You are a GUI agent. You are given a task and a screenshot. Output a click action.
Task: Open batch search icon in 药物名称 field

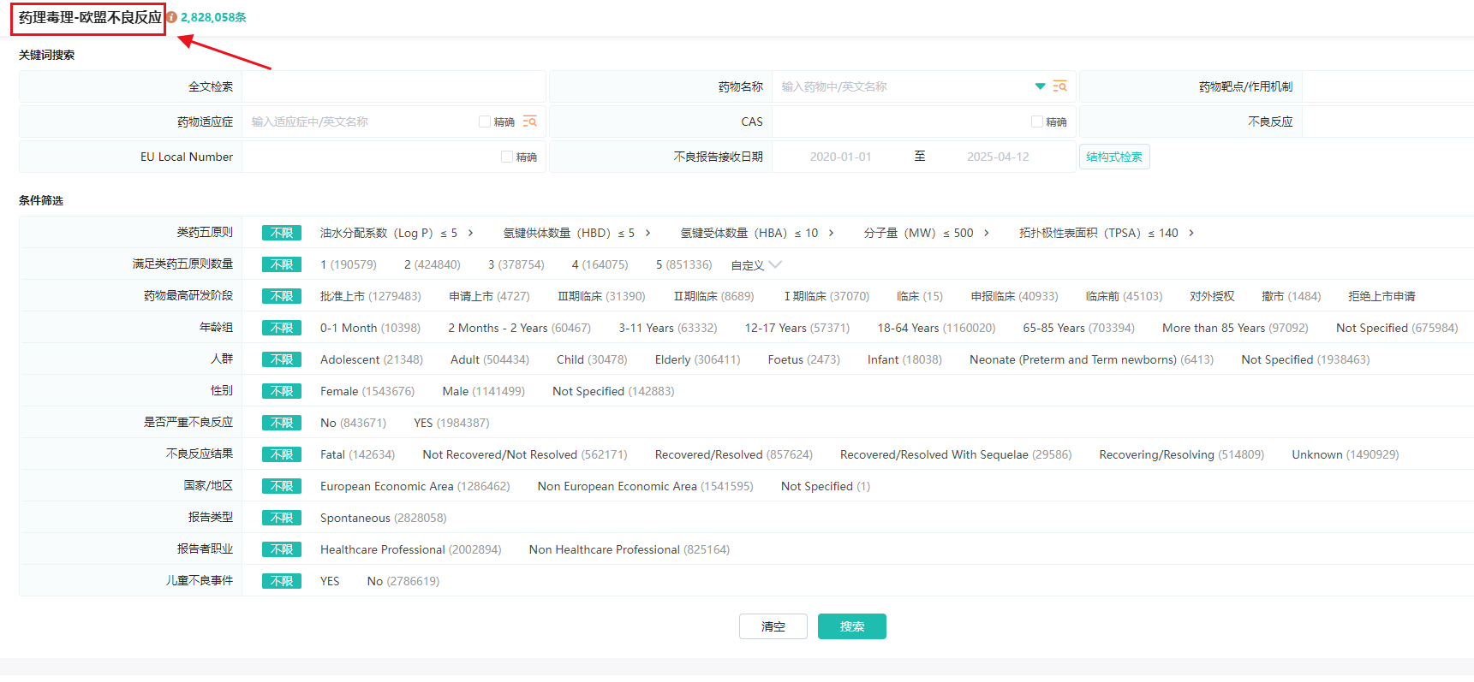1059,86
